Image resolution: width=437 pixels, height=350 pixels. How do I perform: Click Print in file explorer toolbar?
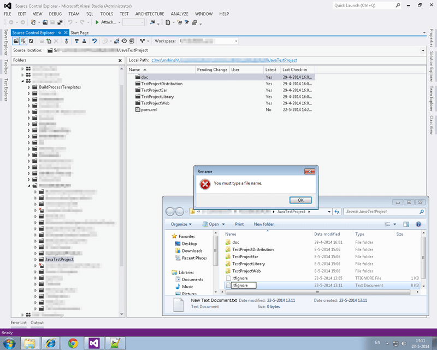coord(239,224)
